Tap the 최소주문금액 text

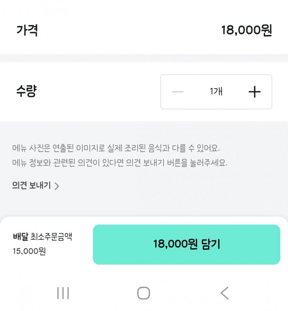click(51, 236)
